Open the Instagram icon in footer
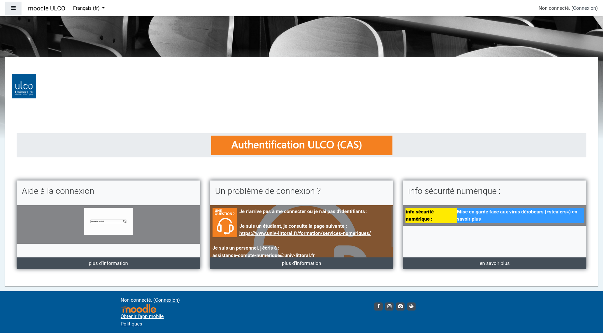603x333 pixels. [x=389, y=306]
